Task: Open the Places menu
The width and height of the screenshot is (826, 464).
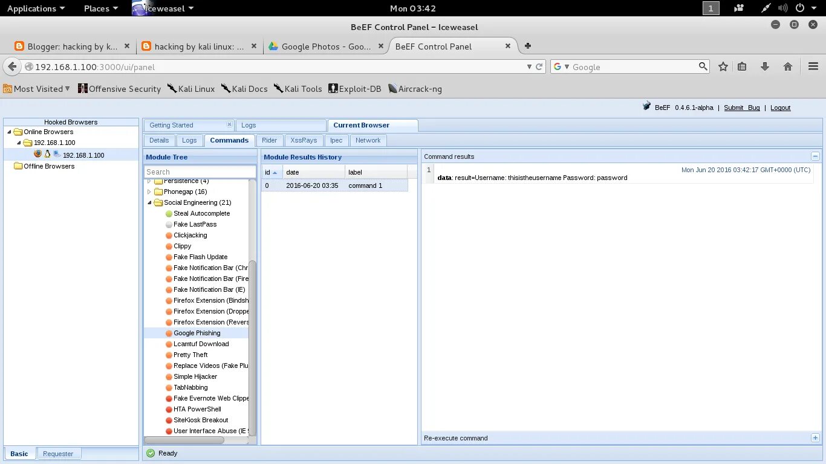Action: 100,8
